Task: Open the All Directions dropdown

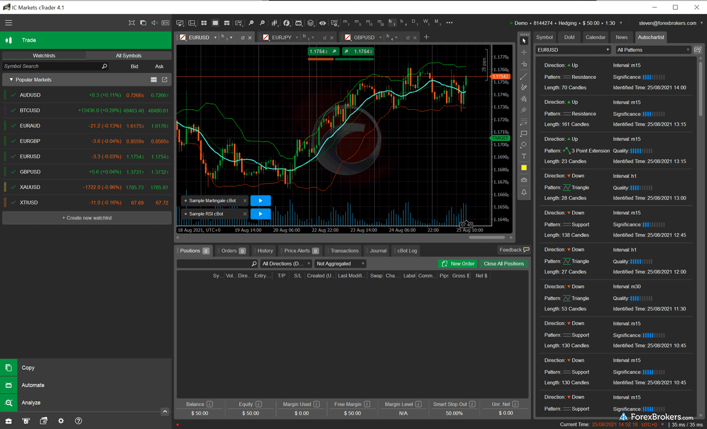Action: point(286,263)
